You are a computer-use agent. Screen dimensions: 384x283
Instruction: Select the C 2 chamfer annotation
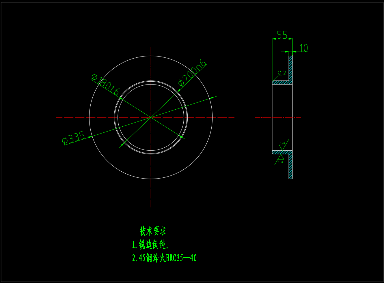tap(282, 73)
